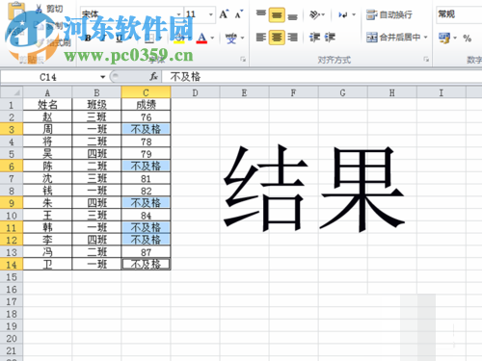Screen dimensions: 482x361
Task: Select row 3 header
Action: (12, 129)
